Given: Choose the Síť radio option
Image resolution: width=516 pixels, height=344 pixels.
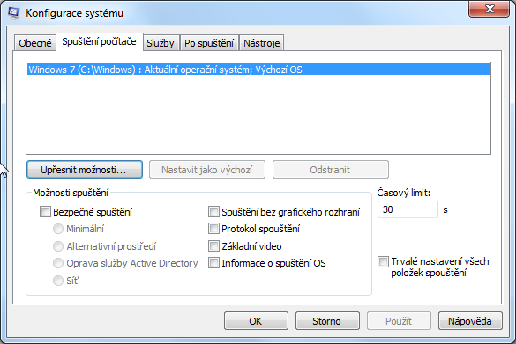Looking at the screenshot, I should pyautogui.click(x=58, y=281).
